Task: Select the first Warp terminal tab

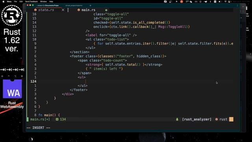Action: [48, 6]
